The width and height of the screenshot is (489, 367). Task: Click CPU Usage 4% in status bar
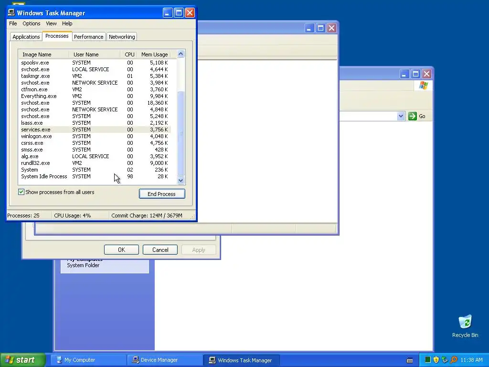[x=73, y=216]
